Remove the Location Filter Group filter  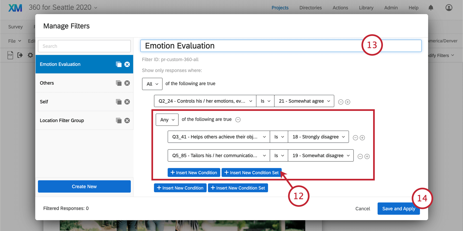point(127,120)
